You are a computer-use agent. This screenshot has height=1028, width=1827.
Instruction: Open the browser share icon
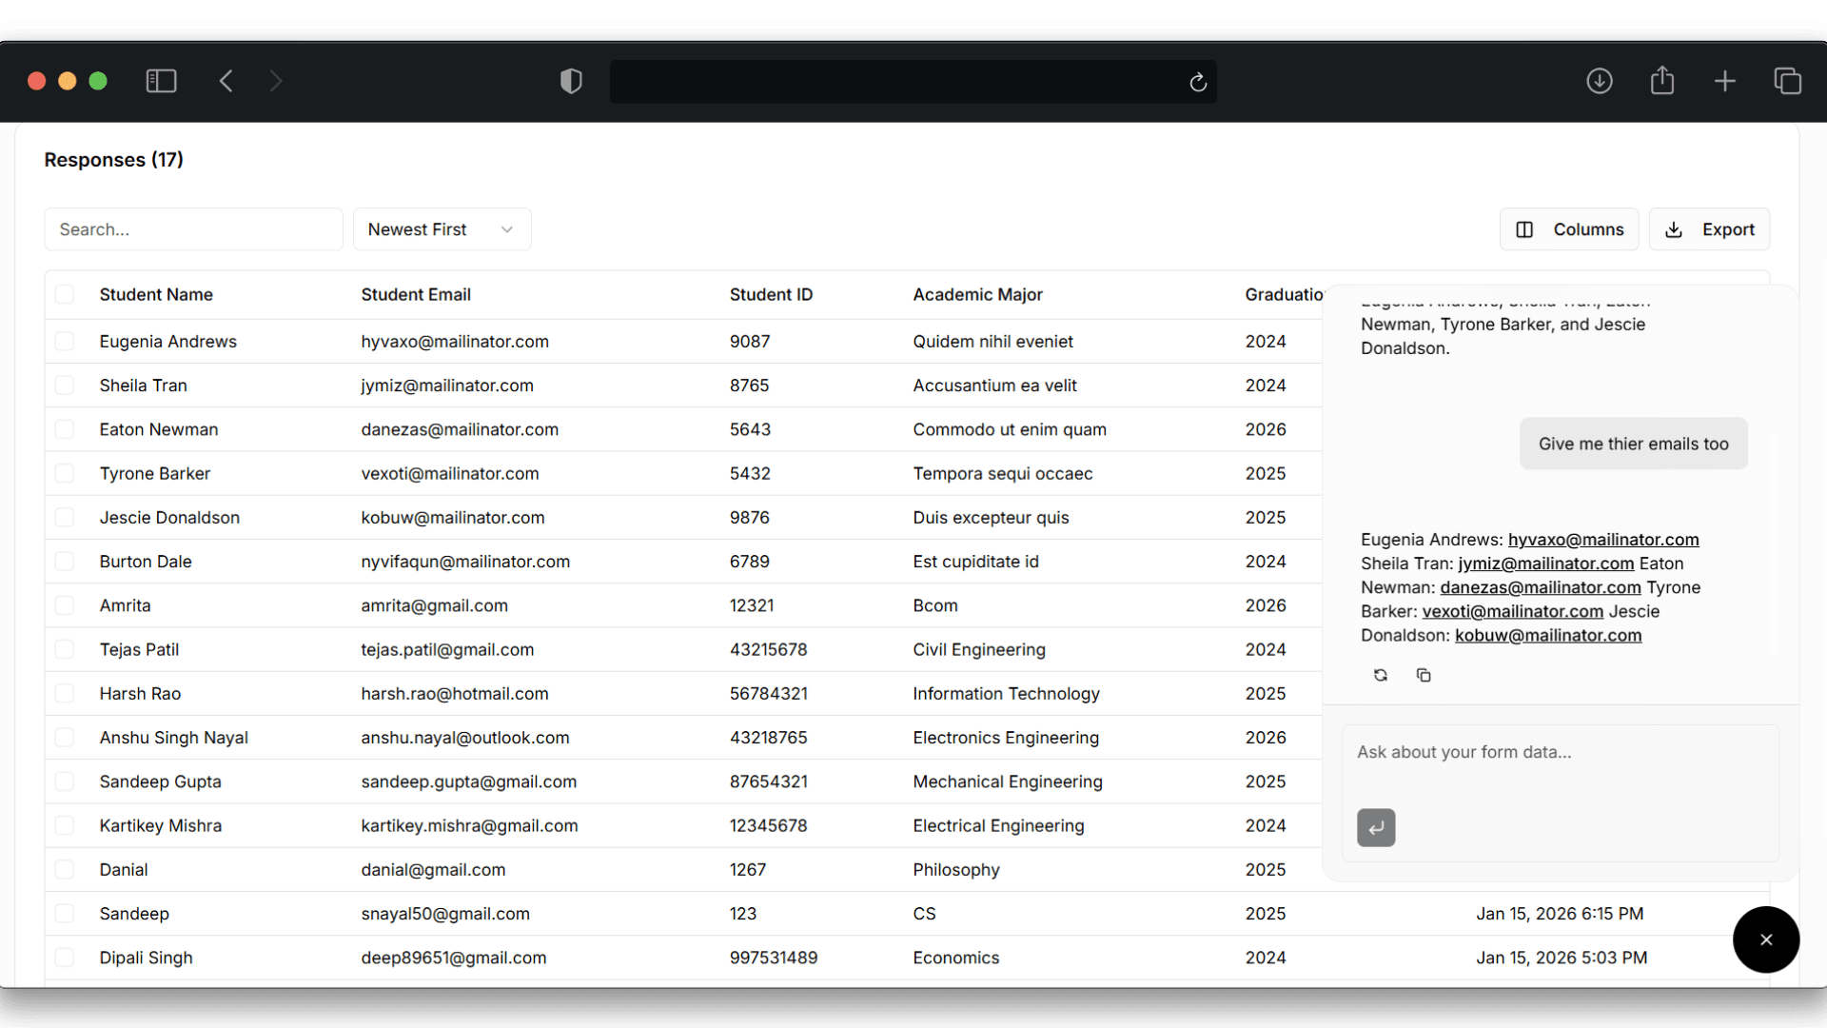pos(1662,80)
